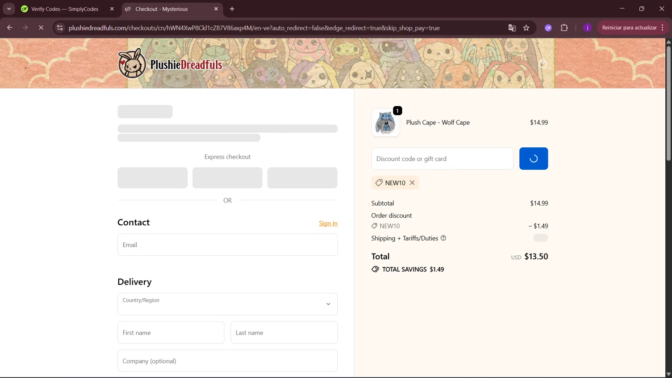Click the Express checkout label

pyautogui.click(x=228, y=157)
